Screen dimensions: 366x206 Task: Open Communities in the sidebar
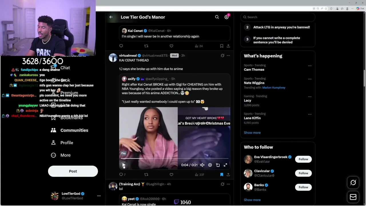click(x=69, y=130)
